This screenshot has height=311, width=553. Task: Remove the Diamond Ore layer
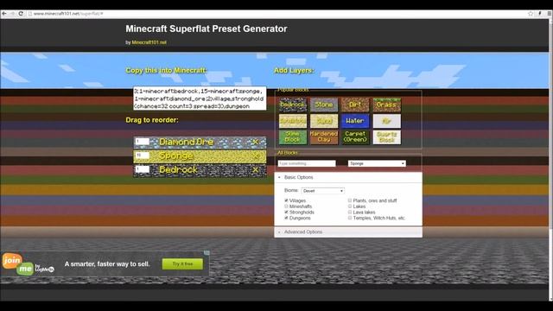(256, 142)
